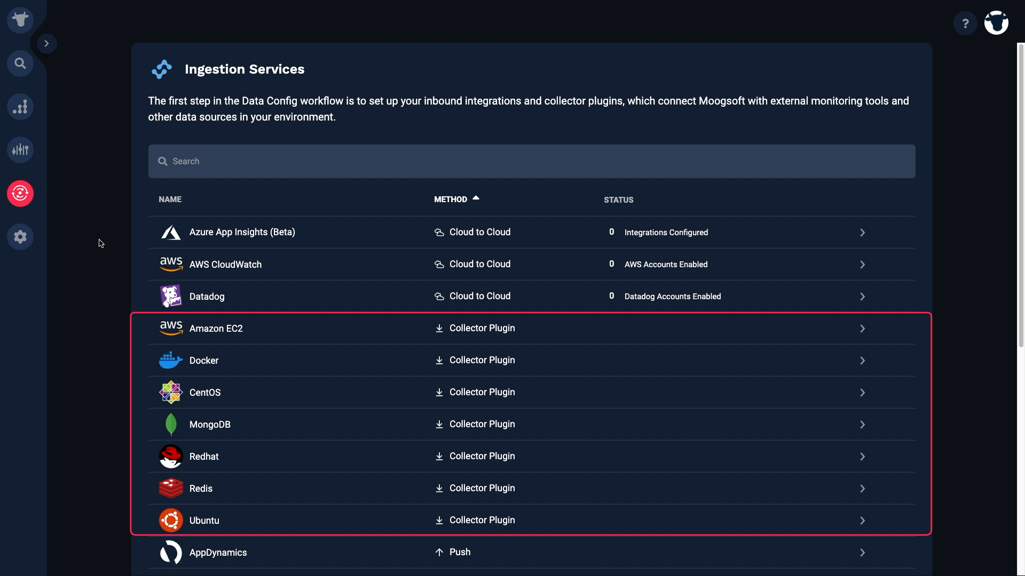The height and width of the screenshot is (576, 1025).
Task: Click the page vertical scrollbar
Action: 1021,195
